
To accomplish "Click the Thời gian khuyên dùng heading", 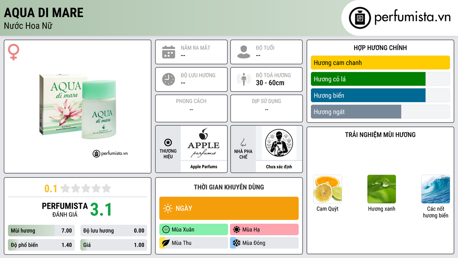I will (x=229, y=187).
